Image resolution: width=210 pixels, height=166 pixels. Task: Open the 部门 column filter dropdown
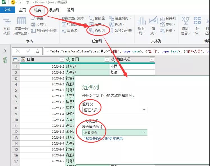point(107,59)
